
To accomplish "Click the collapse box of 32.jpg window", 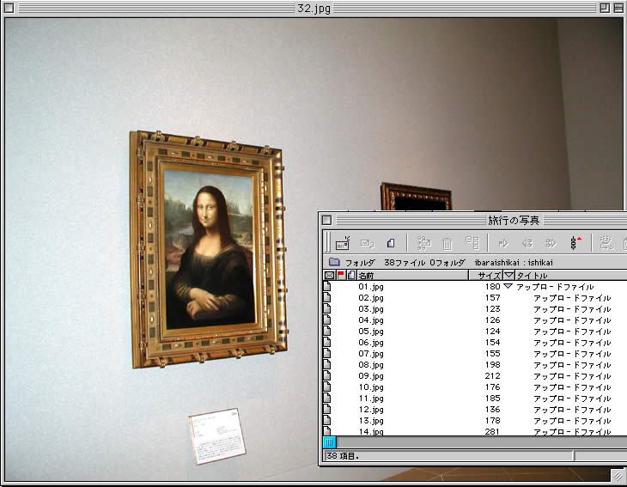I will pos(618,8).
